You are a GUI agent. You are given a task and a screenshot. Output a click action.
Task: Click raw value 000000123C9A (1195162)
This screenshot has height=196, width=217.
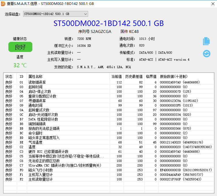[179, 101]
